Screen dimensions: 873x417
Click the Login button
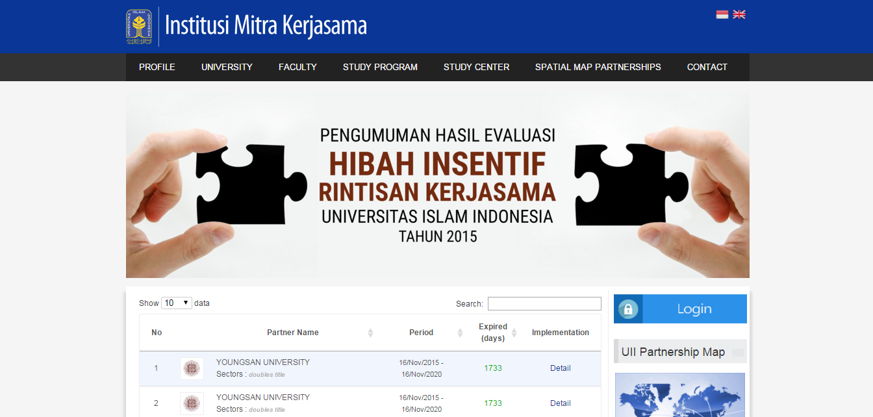[680, 309]
